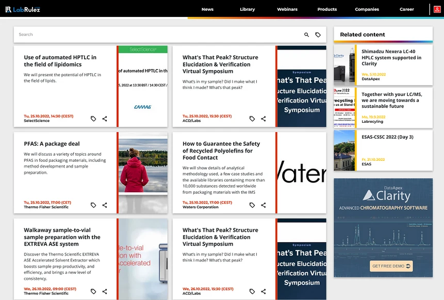The image size is (444, 300).
Task: Click 'Waters Corporation' organizer text
Action: tap(201, 207)
